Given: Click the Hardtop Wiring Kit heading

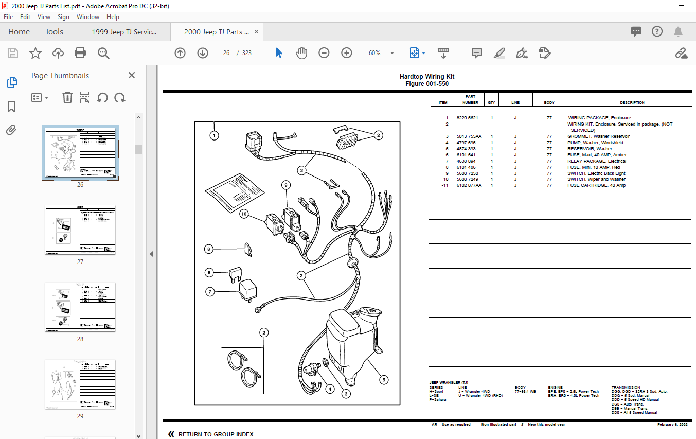Looking at the screenshot, I should (x=427, y=77).
